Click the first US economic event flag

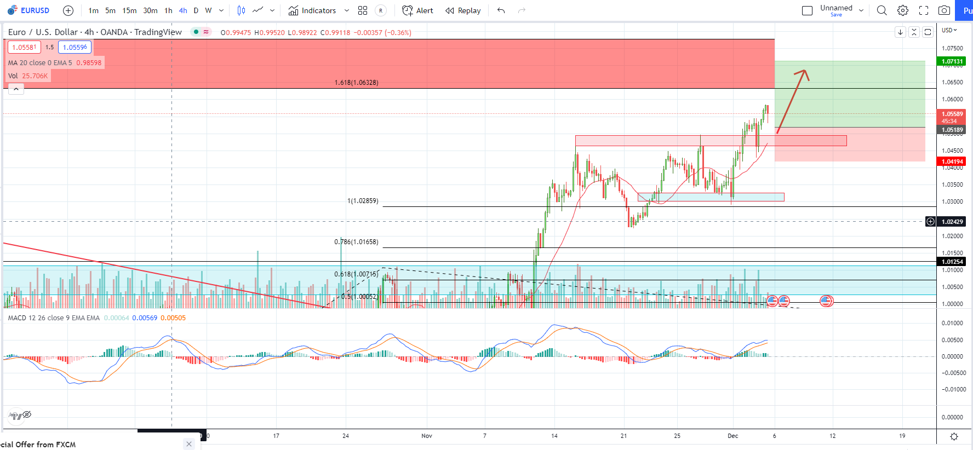click(772, 301)
